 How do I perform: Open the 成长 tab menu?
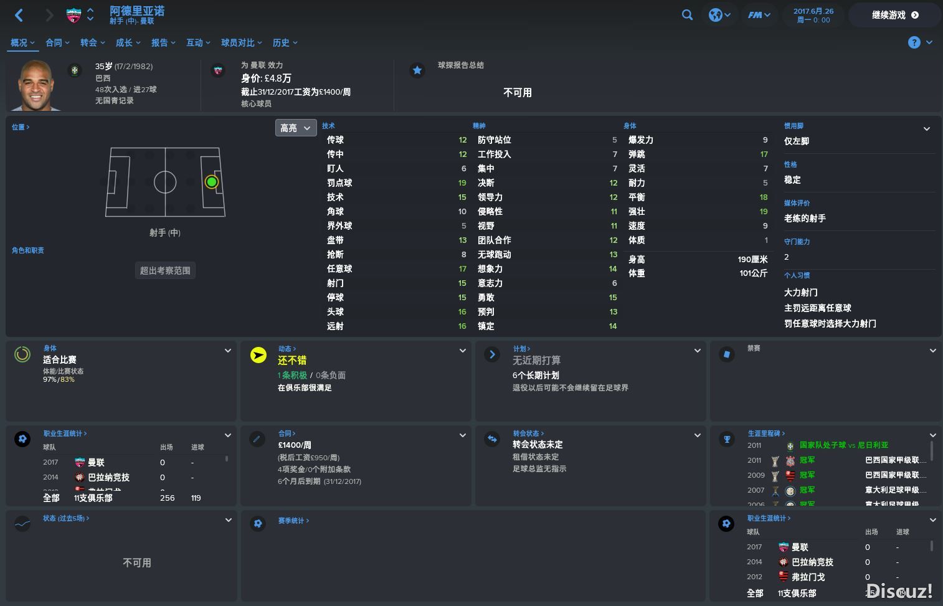point(128,42)
